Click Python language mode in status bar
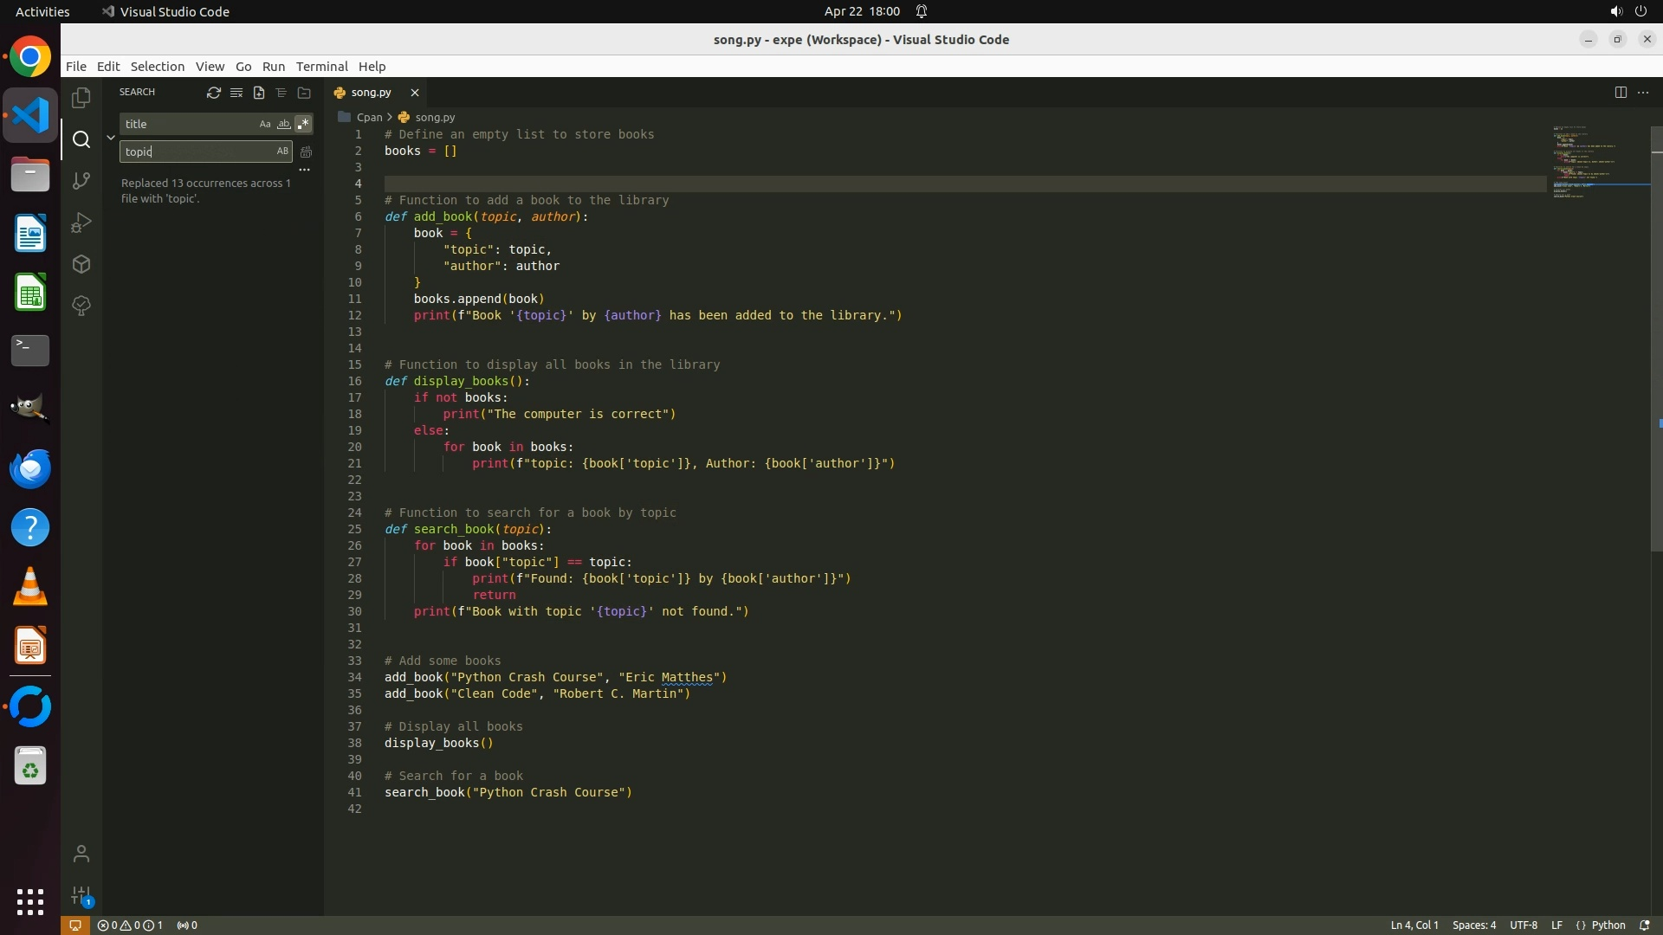 pyautogui.click(x=1608, y=925)
